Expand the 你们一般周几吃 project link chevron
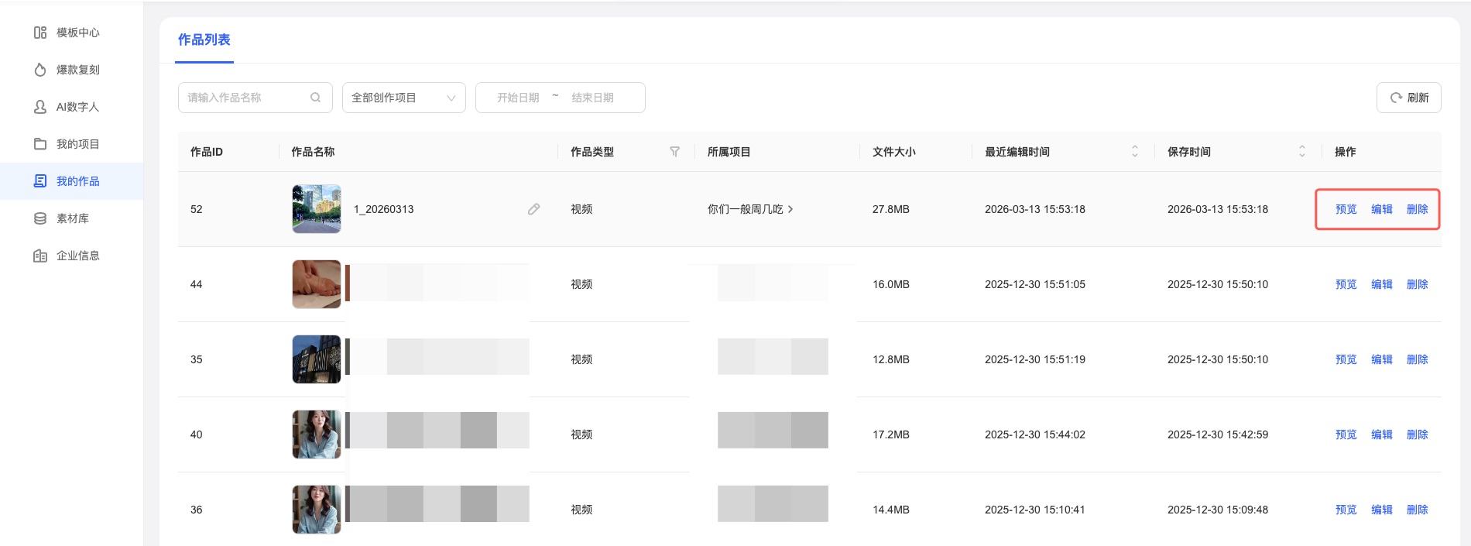Viewport: 1471px width, 546px height. 790,209
